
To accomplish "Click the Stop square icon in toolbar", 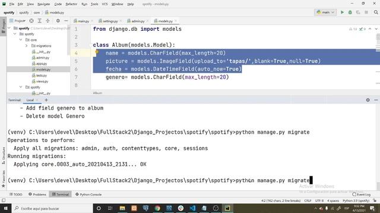I will [x=366, y=12].
